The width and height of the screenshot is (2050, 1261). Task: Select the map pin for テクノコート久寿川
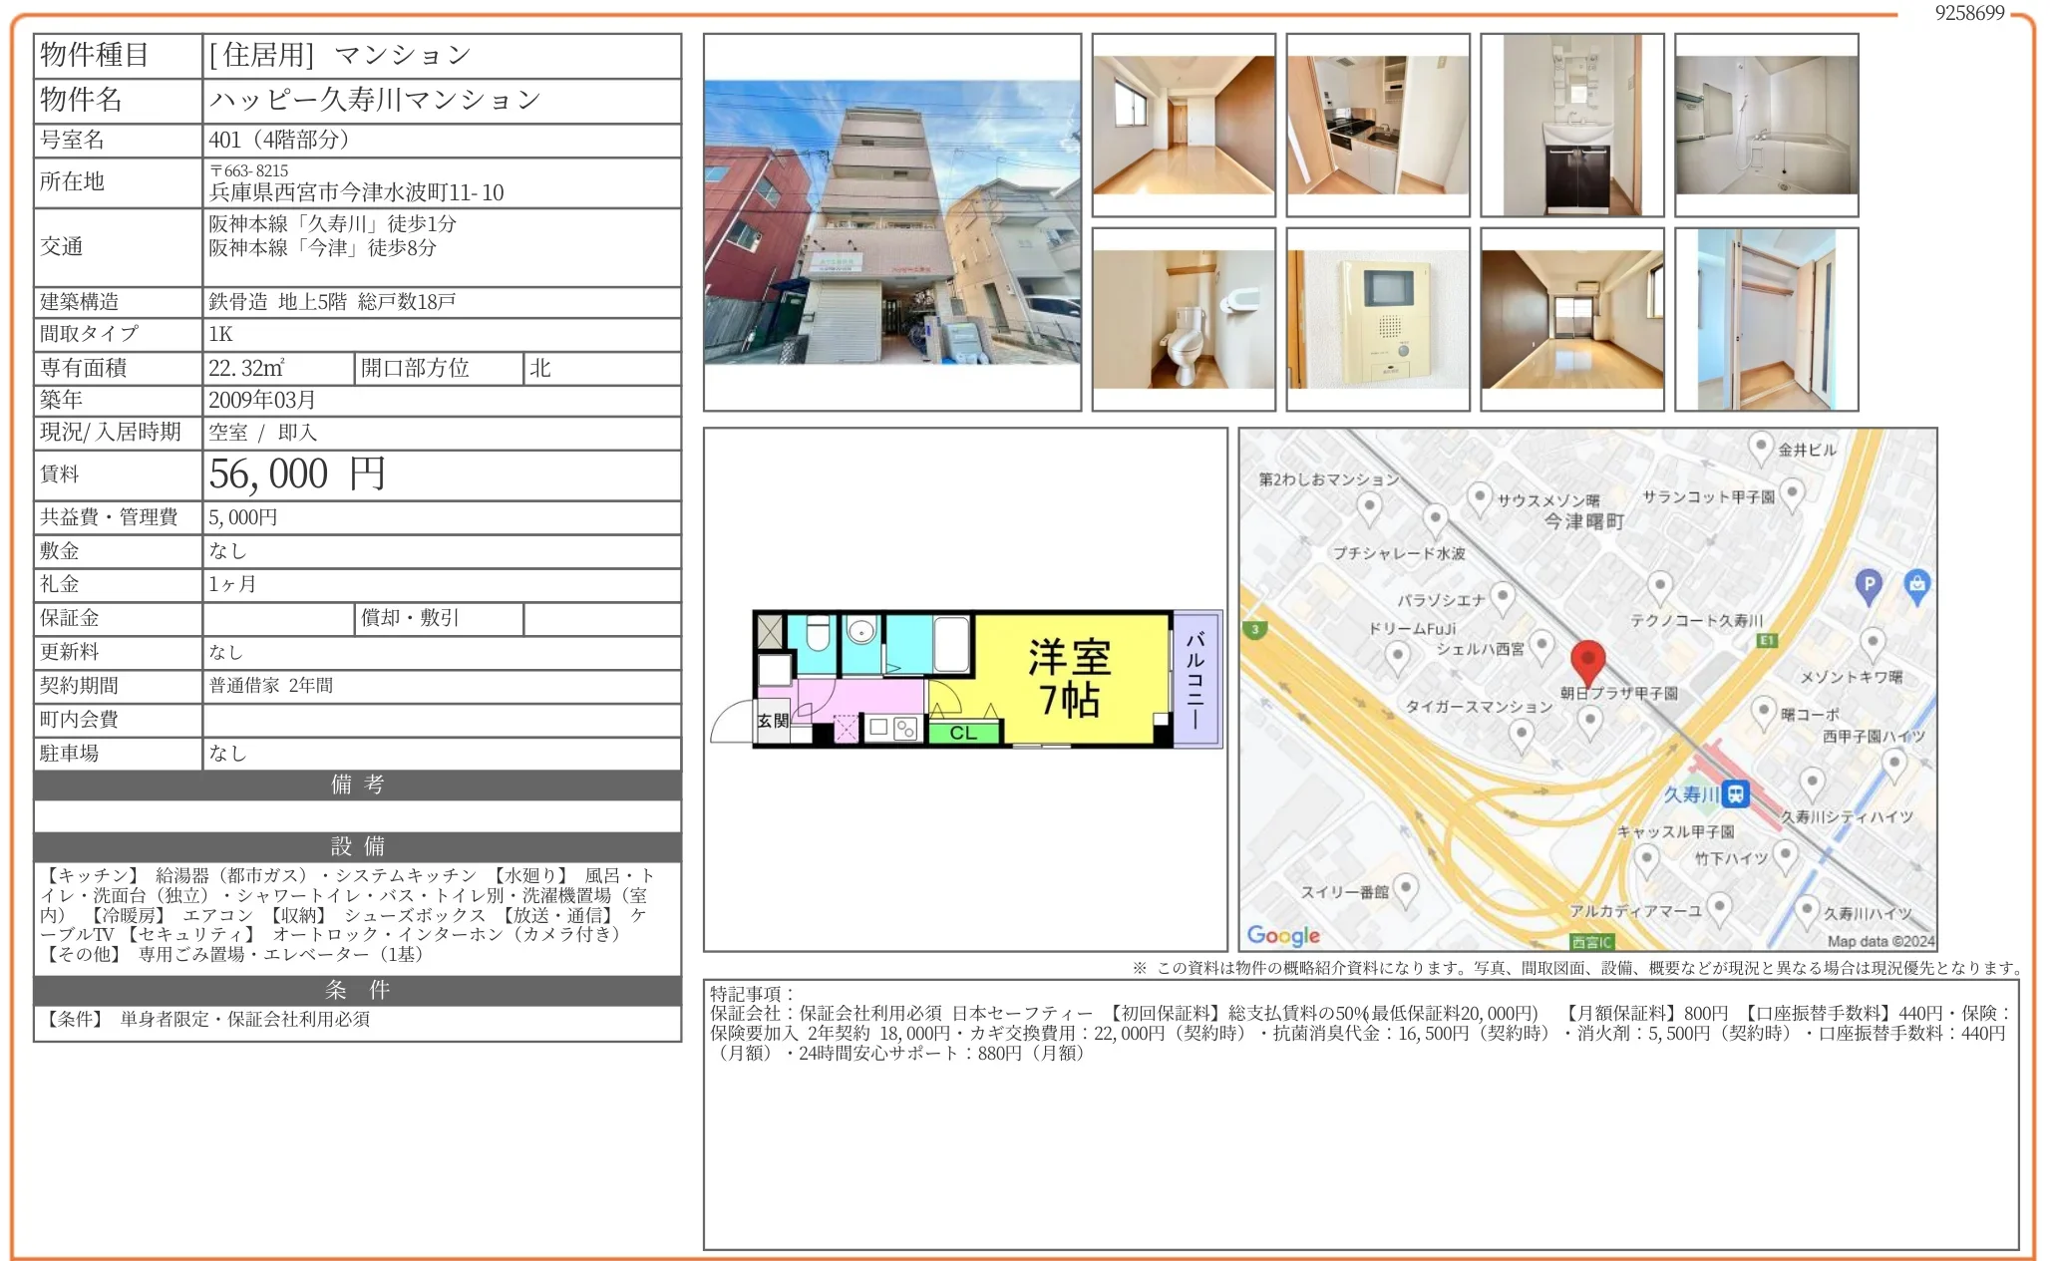[x=1658, y=586]
